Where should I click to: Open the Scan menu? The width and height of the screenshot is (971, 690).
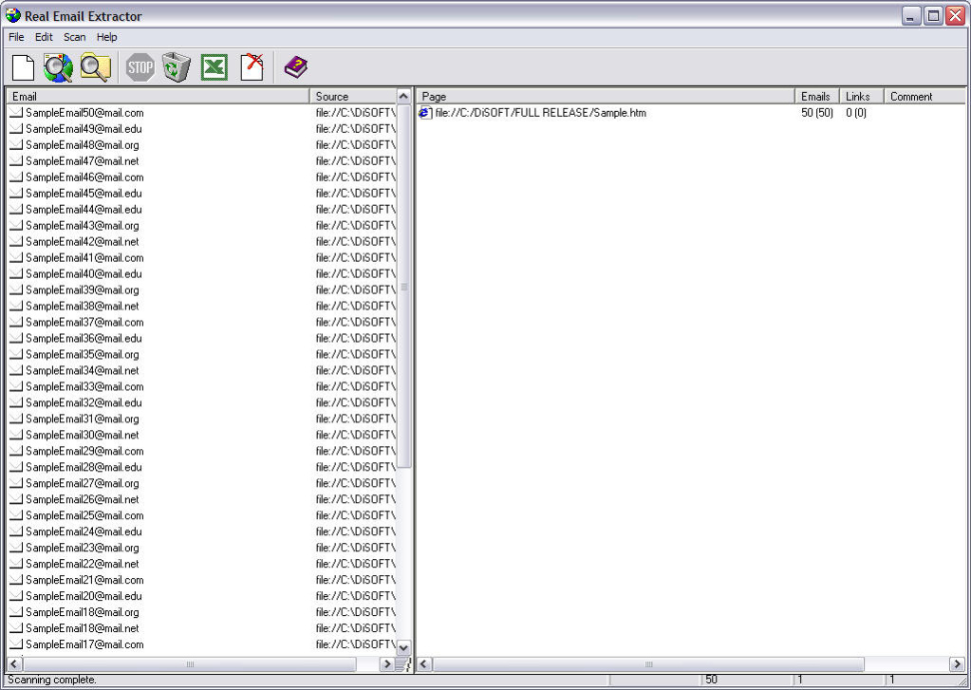point(74,37)
